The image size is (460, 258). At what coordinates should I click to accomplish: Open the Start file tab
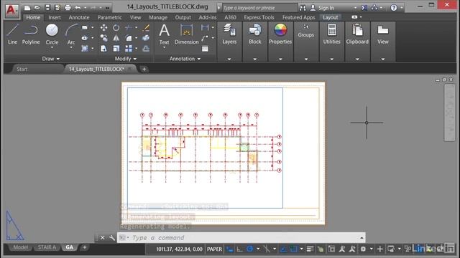(x=22, y=70)
